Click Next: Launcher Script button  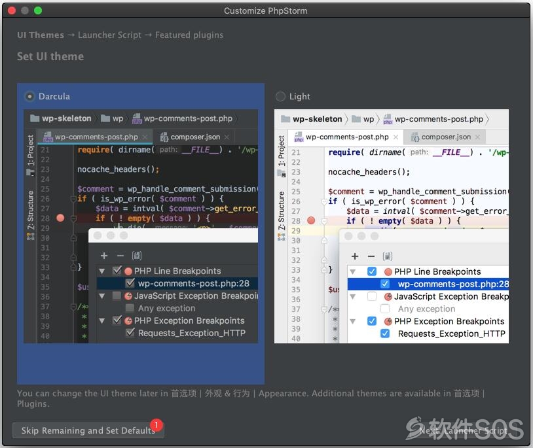(x=464, y=430)
